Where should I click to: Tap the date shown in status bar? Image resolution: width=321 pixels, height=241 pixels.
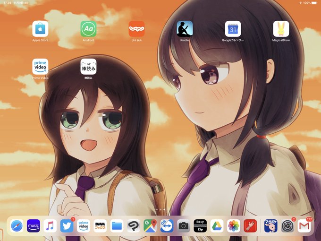click(21, 3)
